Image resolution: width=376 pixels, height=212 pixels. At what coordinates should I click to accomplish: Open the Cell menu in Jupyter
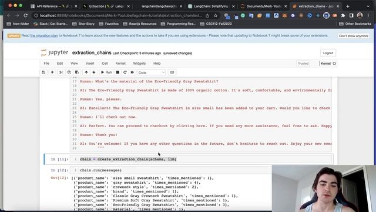click(x=105, y=64)
